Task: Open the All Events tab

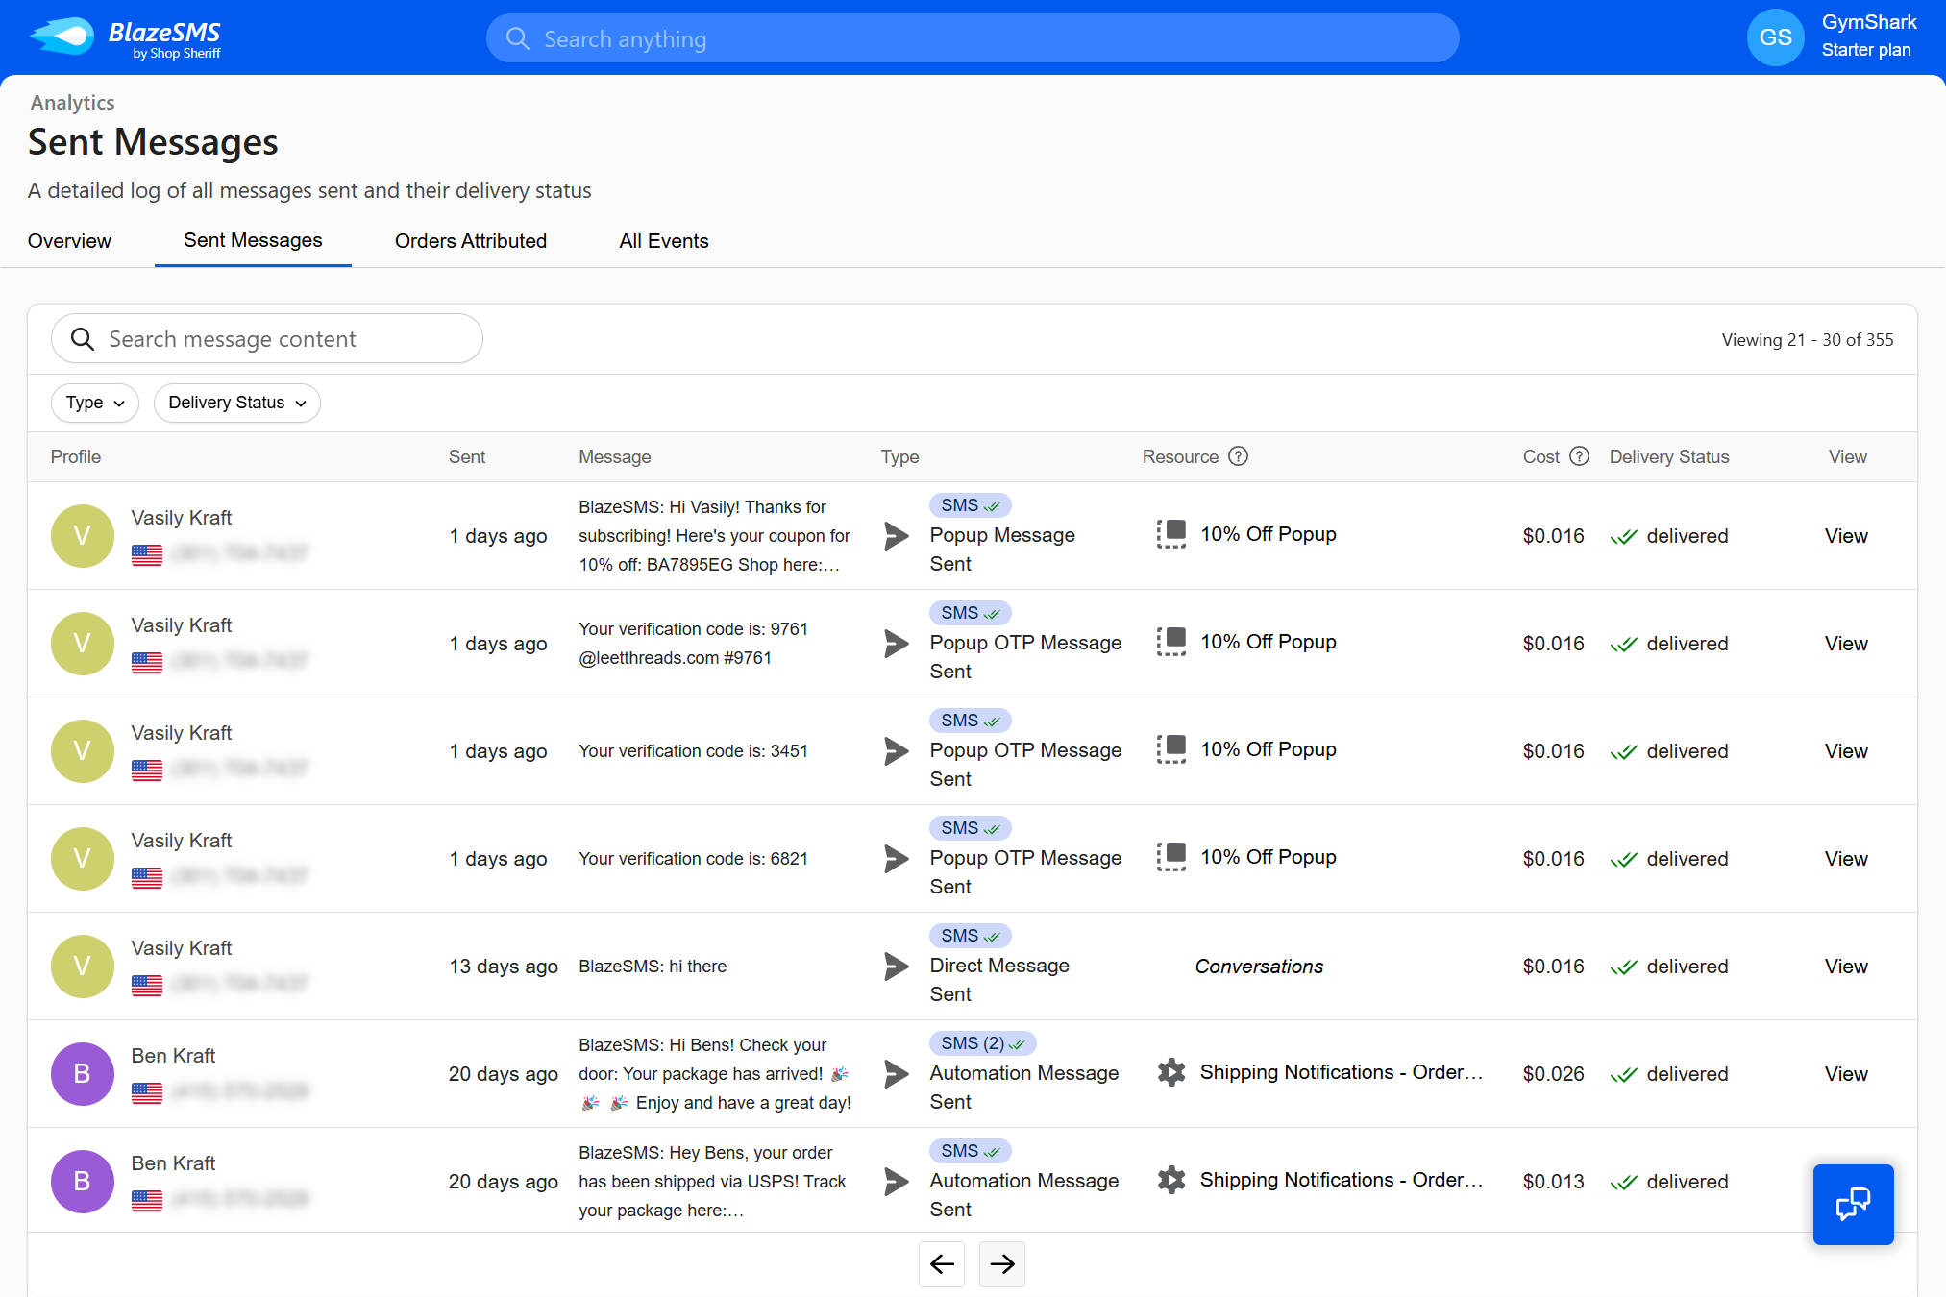Action: pos(664,241)
